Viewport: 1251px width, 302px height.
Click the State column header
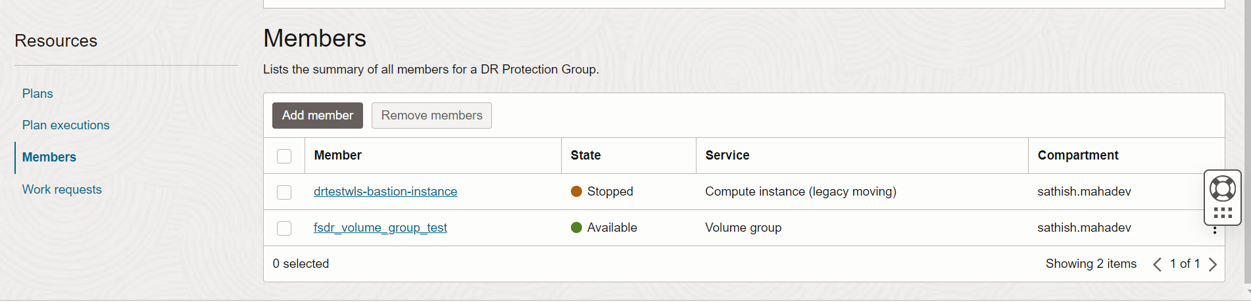point(585,156)
